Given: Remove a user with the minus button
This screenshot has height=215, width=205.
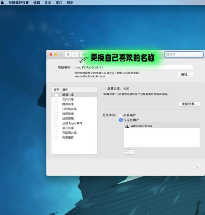Looking at the screenshot, I should coord(132,152).
